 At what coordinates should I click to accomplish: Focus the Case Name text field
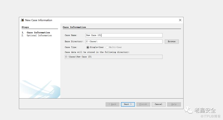[x=124, y=35]
